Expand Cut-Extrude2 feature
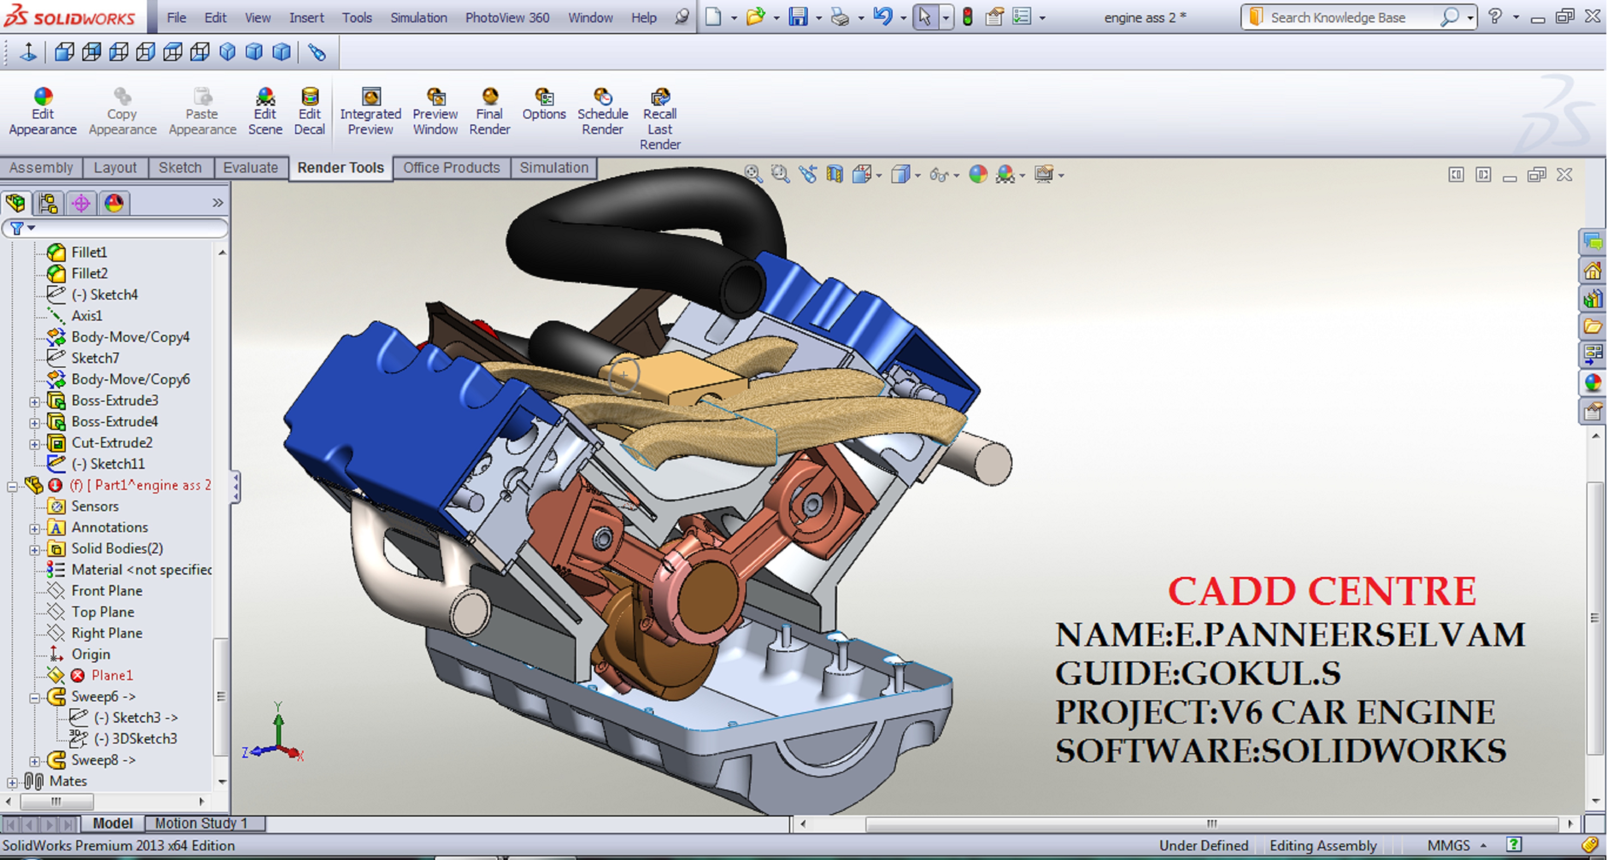1611x860 pixels. (x=35, y=444)
